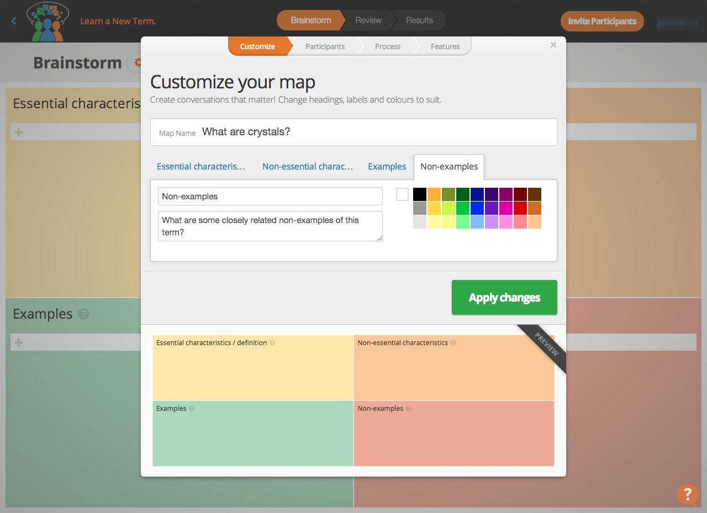This screenshot has height=513, width=707.
Task: Go to the Results stage
Action: (x=419, y=20)
